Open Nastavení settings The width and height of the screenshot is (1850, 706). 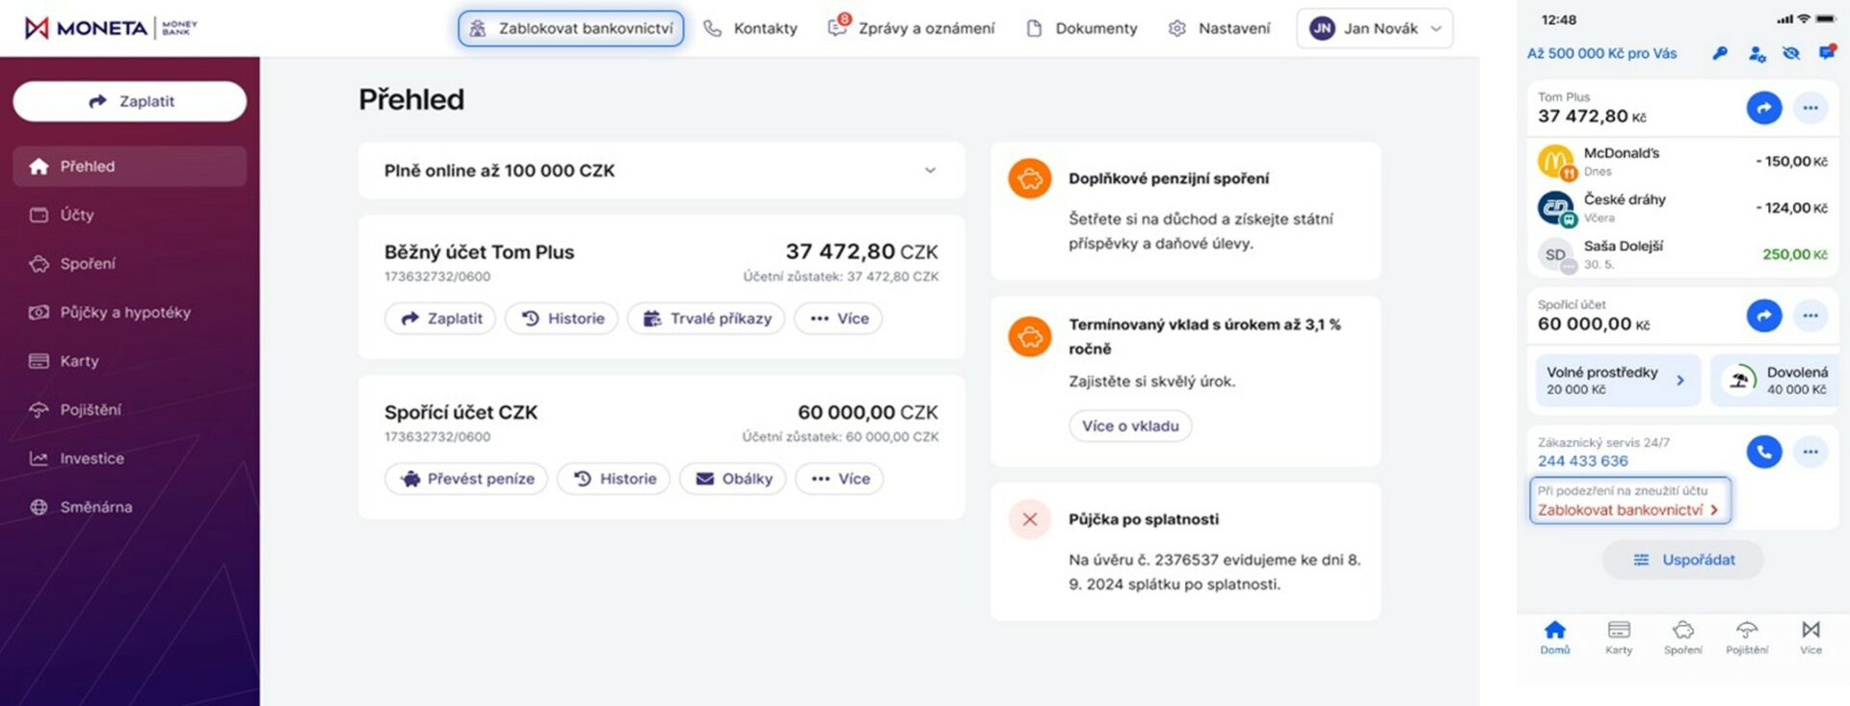[x=1219, y=29]
